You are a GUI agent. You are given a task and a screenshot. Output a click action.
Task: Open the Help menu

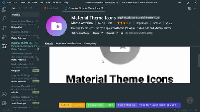coord(66,2)
